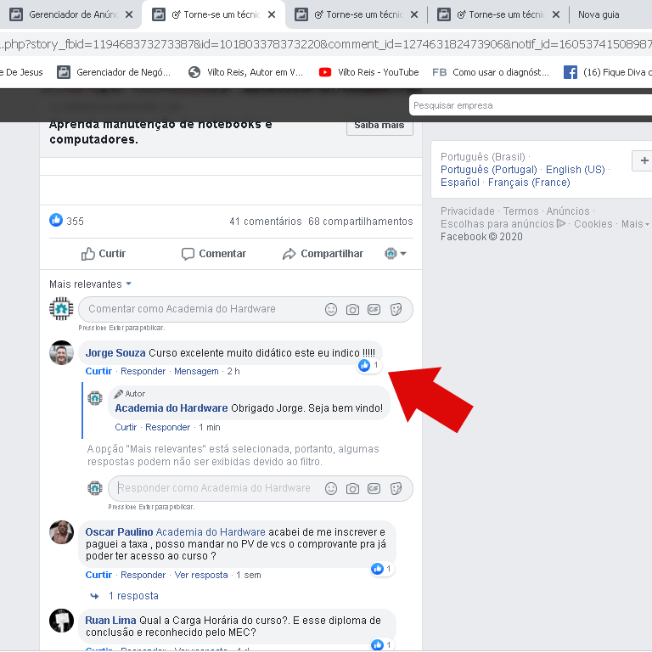
Task: Click the Comentar button
Action: pos(214,254)
